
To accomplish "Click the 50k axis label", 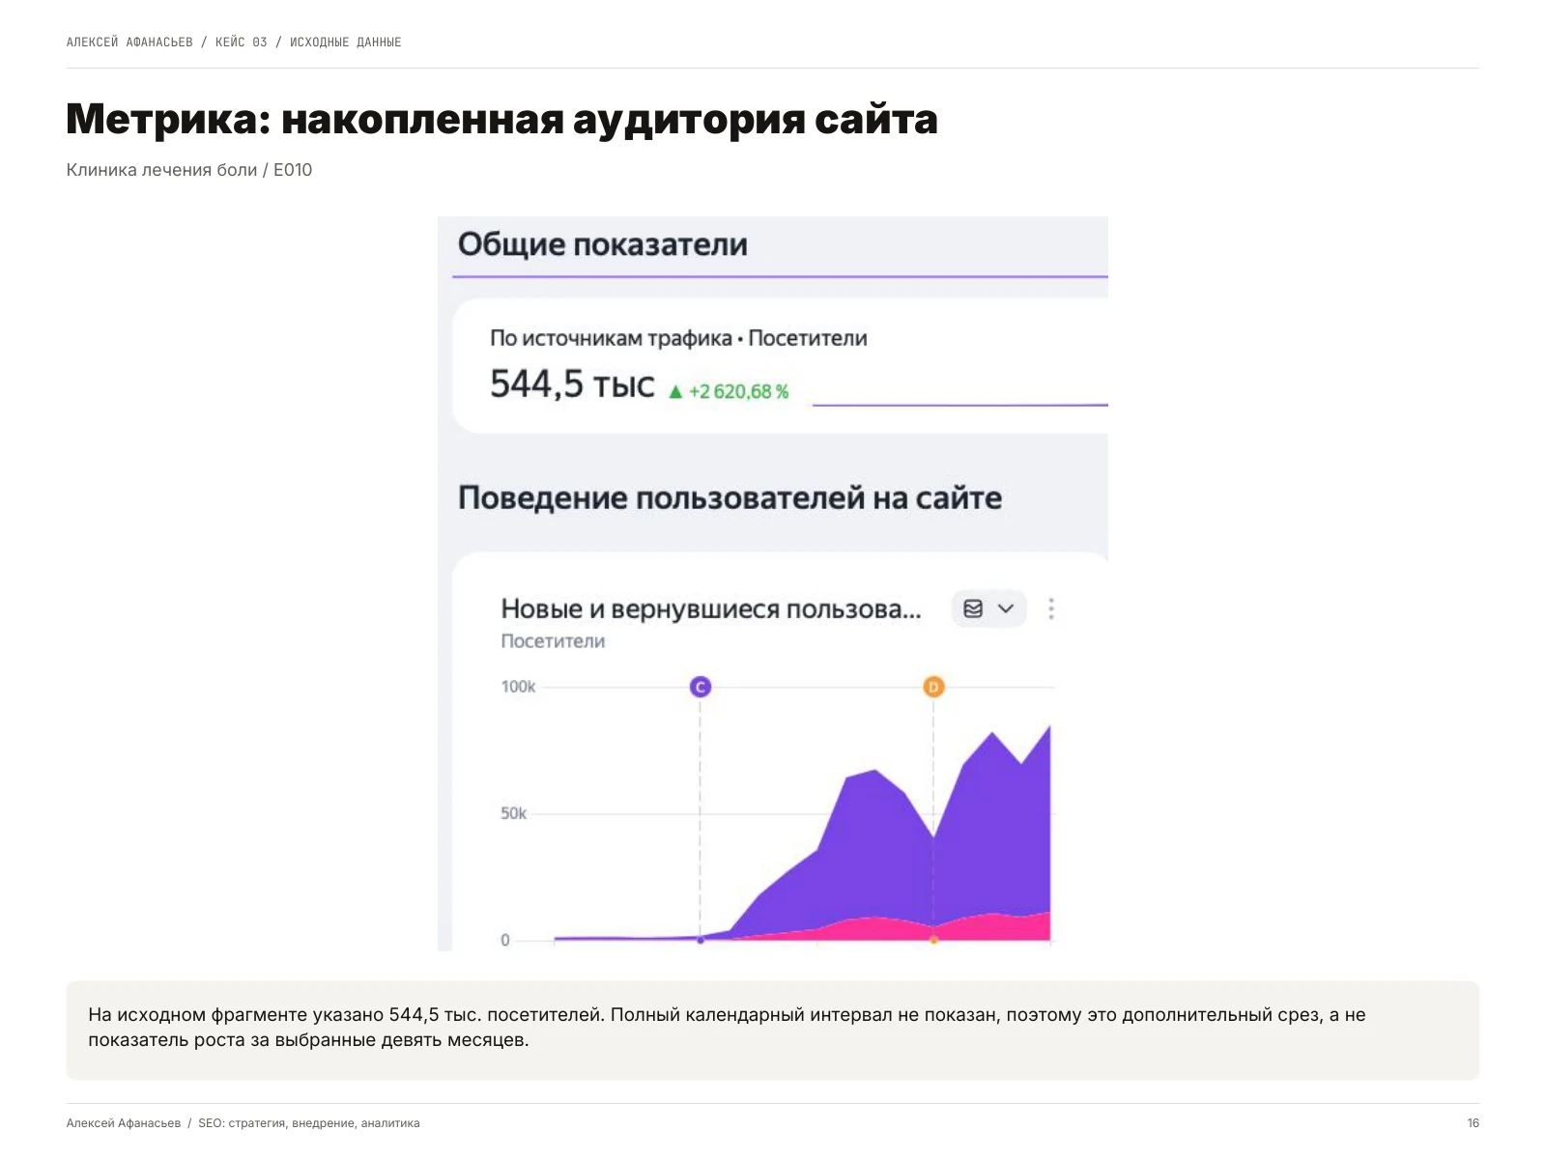I will [x=513, y=813].
